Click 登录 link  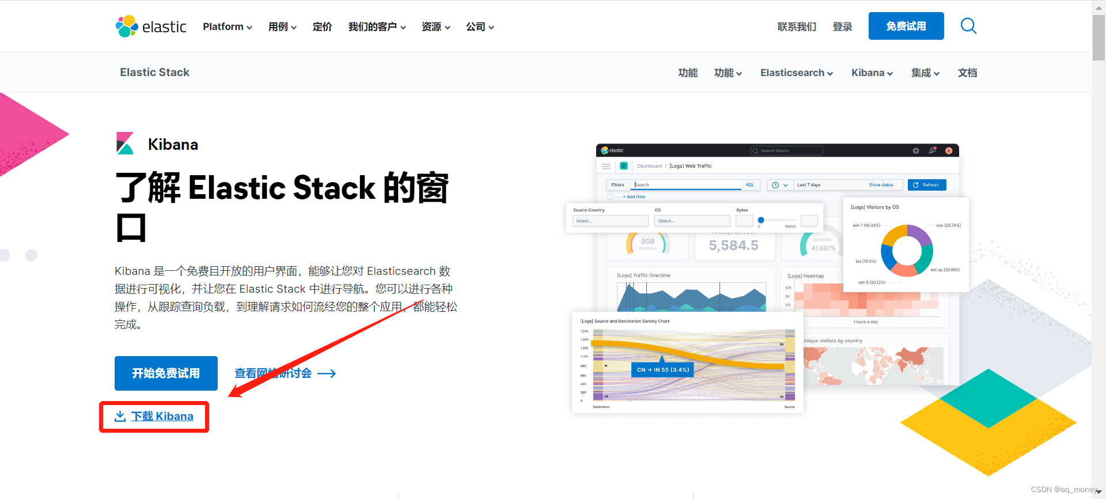(x=842, y=27)
